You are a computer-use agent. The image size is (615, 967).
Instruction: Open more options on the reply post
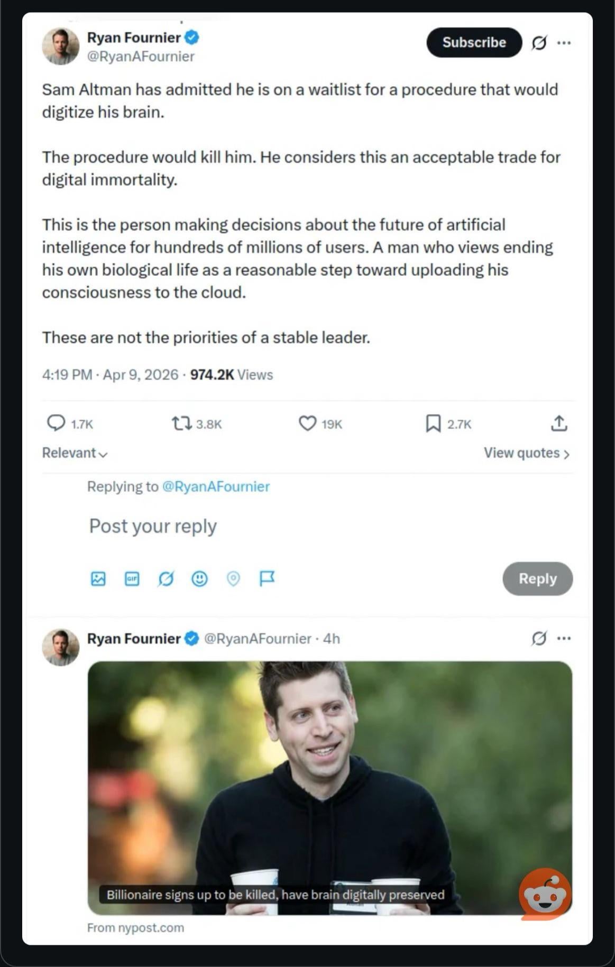tap(564, 638)
